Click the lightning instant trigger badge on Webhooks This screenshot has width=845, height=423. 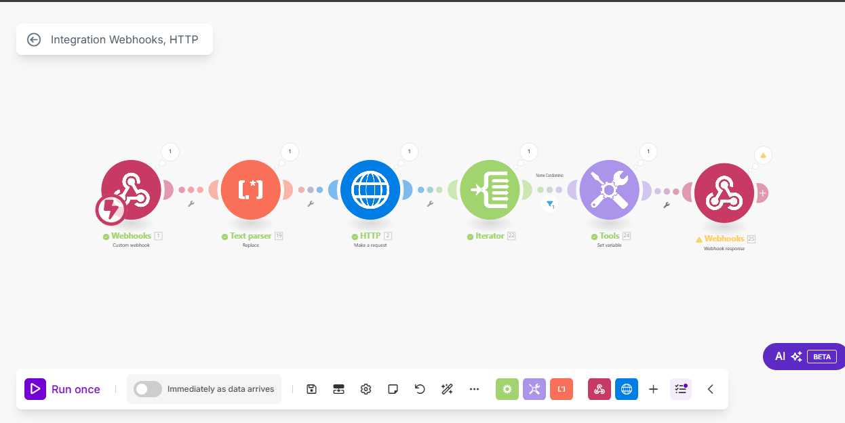pos(111,210)
